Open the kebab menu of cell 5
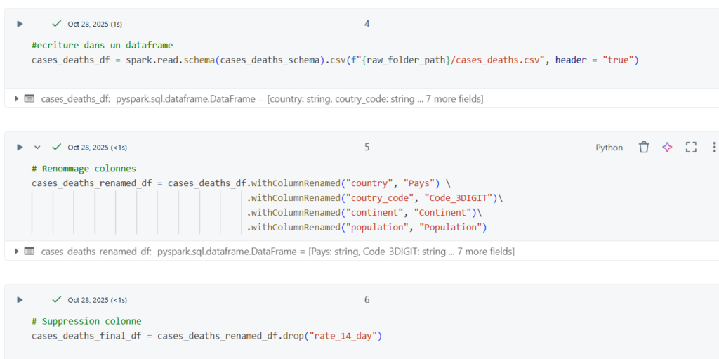 click(713, 148)
